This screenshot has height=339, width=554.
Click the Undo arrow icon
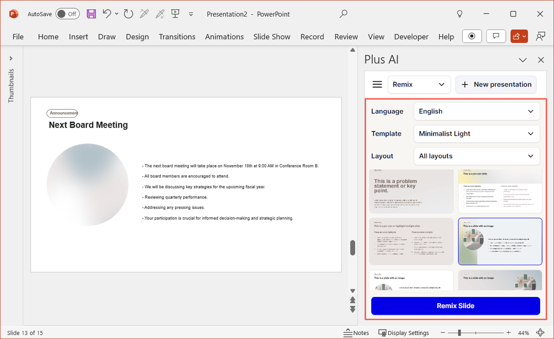pyautogui.click(x=107, y=14)
